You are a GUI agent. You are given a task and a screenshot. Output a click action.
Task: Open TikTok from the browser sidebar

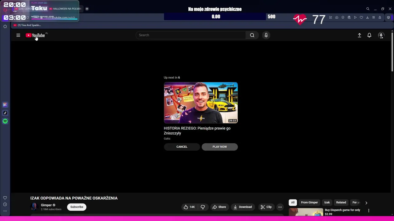(5, 113)
